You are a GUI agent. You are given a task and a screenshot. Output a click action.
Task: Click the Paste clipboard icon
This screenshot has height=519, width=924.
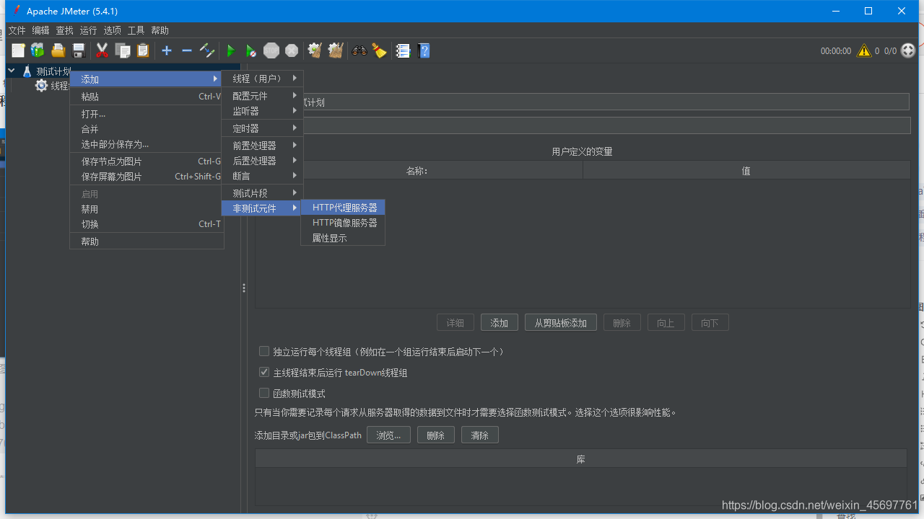coord(143,50)
